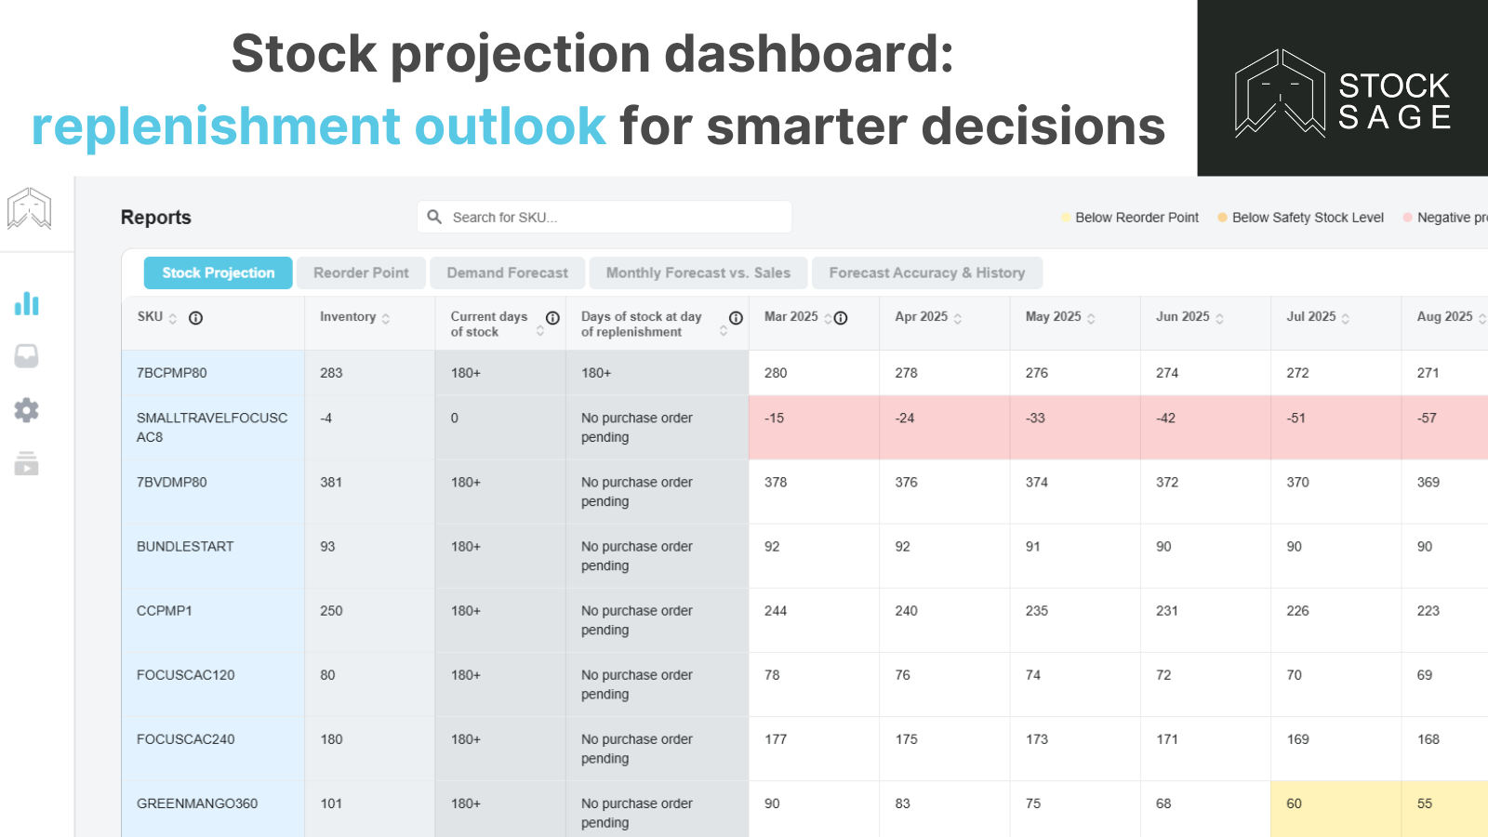The height and width of the screenshot is (837, 1488).
Task: Click the Stock Sage logo in sidebar
Action: tap(29, 208)
